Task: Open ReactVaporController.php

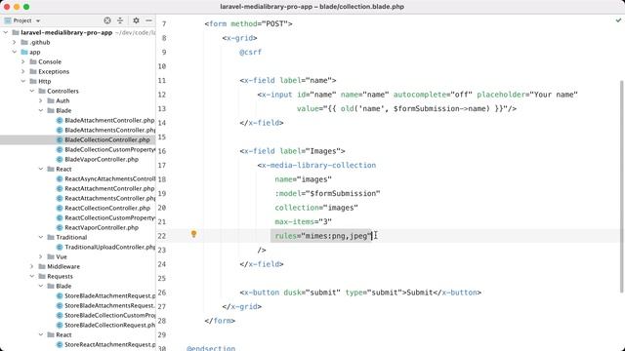Action: click(x=102, y=227)
